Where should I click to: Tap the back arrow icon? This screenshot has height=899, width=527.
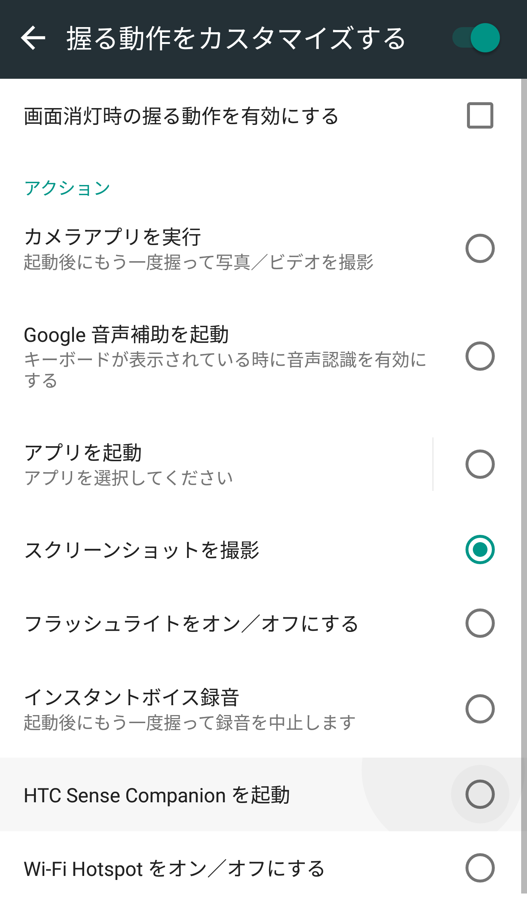[x=33, y=38]
